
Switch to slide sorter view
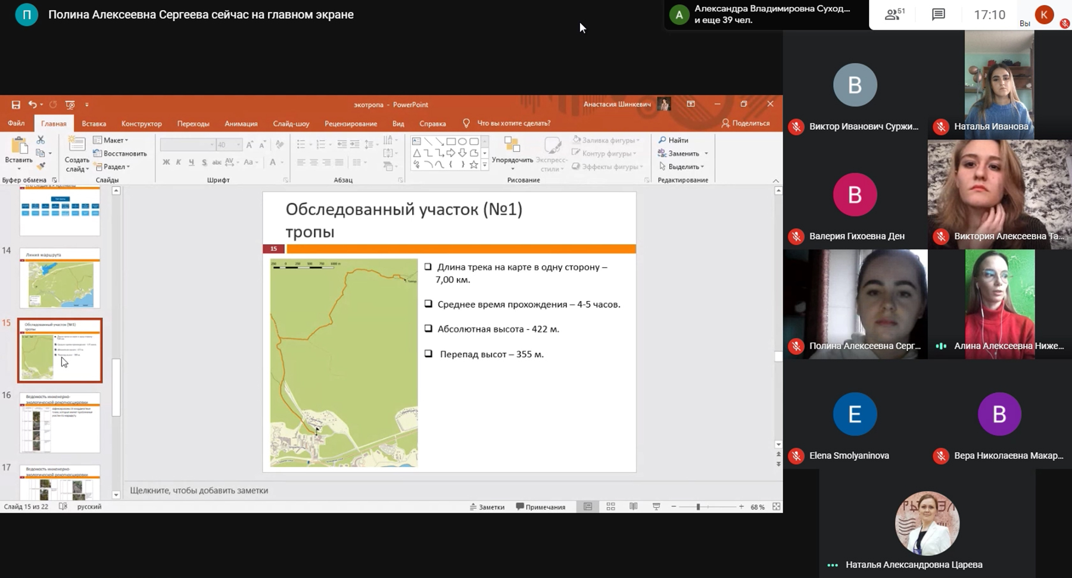610,507
